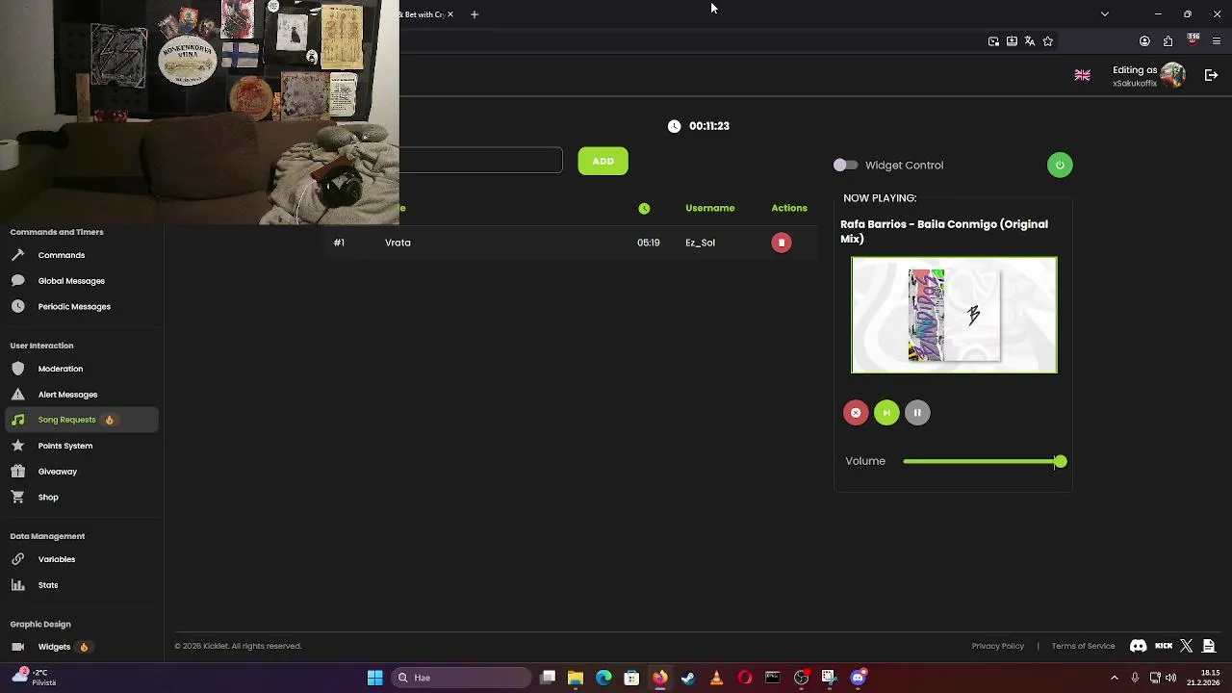
Task: Show hidden system tray icons
Action: pos(1115,678)
